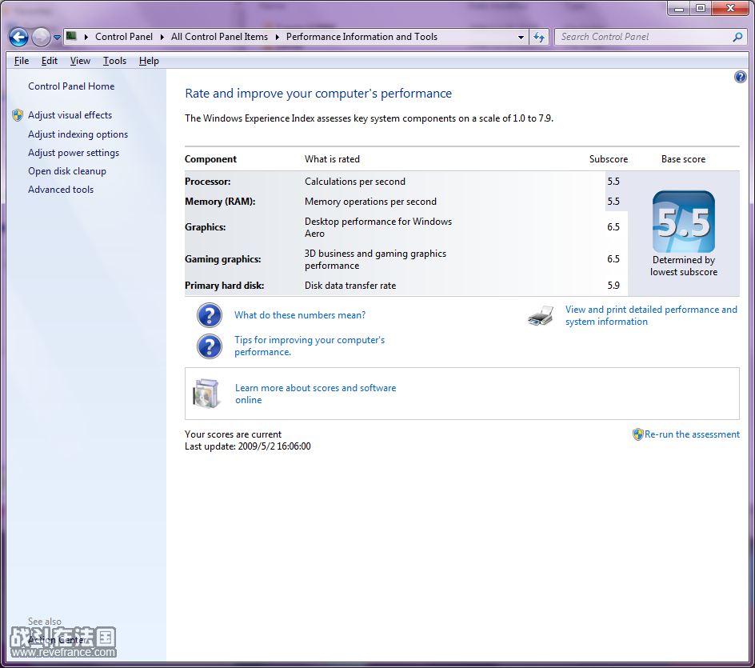Image resolution: width=755 pixels, height=668 pixels.
Task: Select the All Control Panel Items breadcrumb
Action: point(220,37)
